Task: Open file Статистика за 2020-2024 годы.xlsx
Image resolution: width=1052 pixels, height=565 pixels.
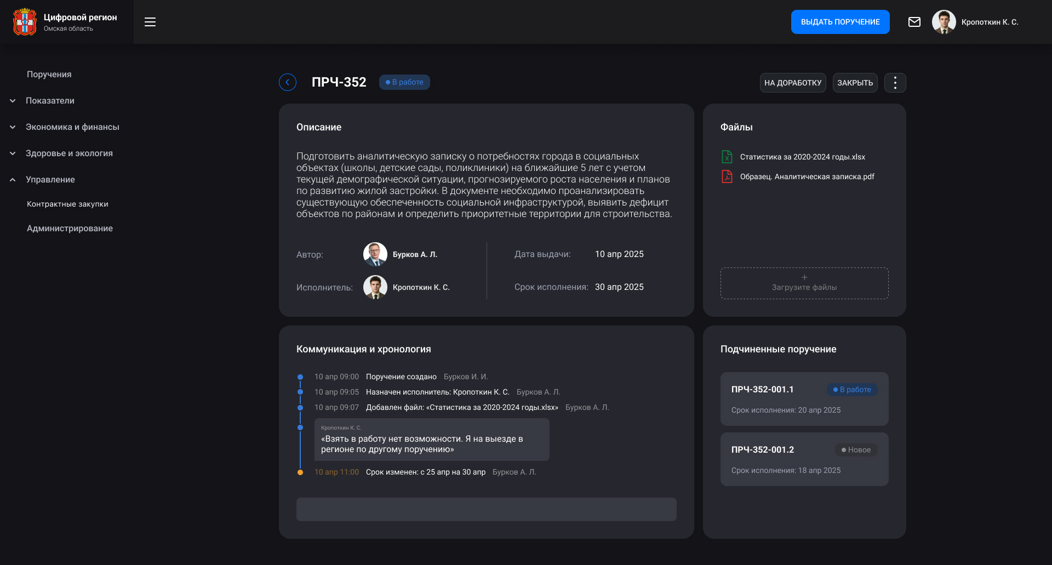Action: pos(803,157)
